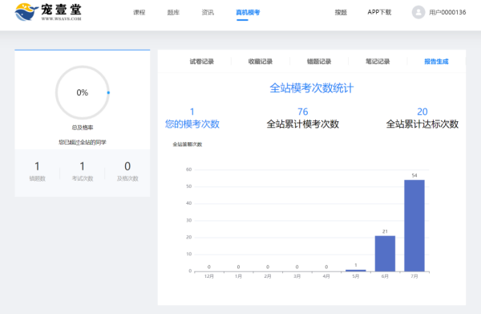Open user account 用户0000136
Image resolution: width=481 pixels, height=314 pixels.
(x=447, y=12)
